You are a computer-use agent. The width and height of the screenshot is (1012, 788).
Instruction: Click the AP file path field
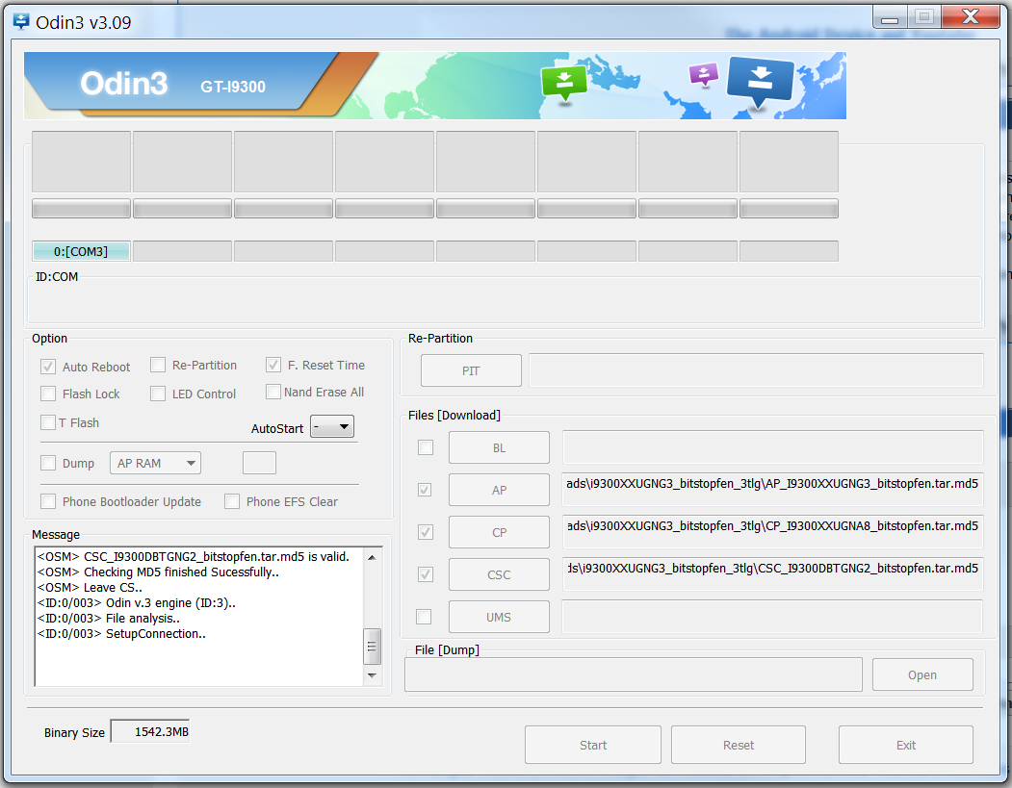(772, 490)
